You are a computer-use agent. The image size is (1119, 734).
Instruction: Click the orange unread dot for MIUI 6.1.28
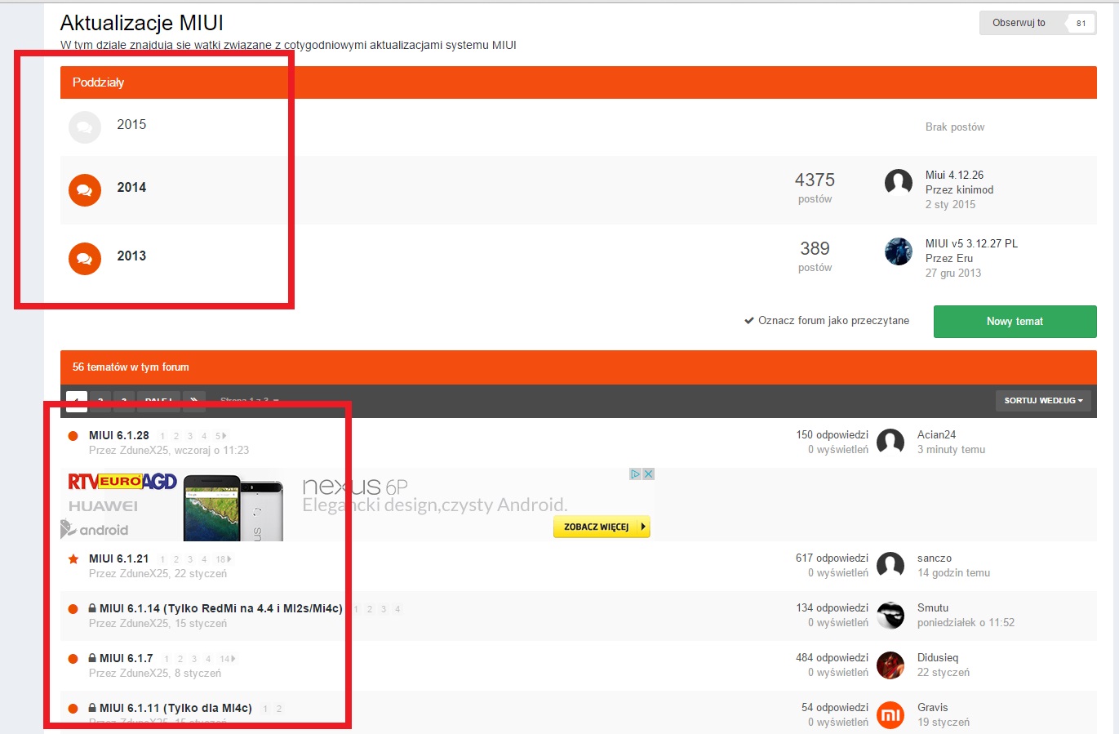(73, 436)
